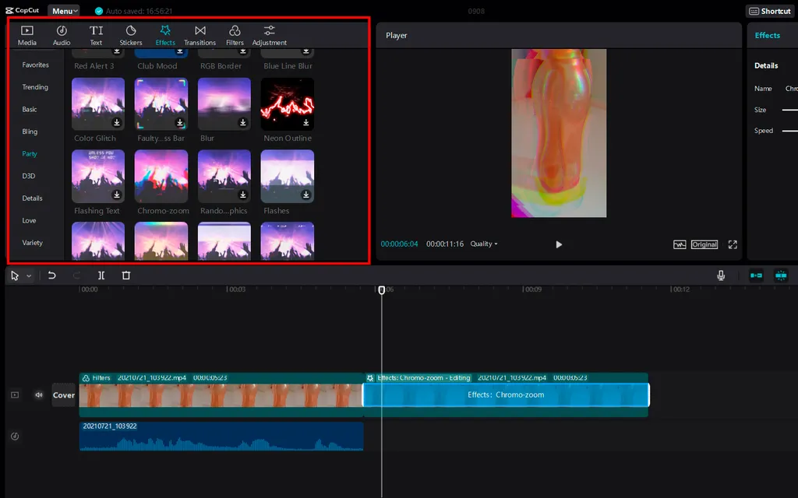Screen dimensions: 798x498
Task: Expand the Menu dropdown
Action: 63,11
